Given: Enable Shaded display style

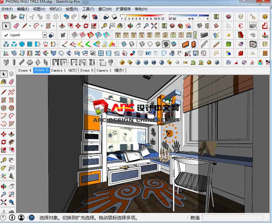Looking at the screenshot, I should click(158, 44).
